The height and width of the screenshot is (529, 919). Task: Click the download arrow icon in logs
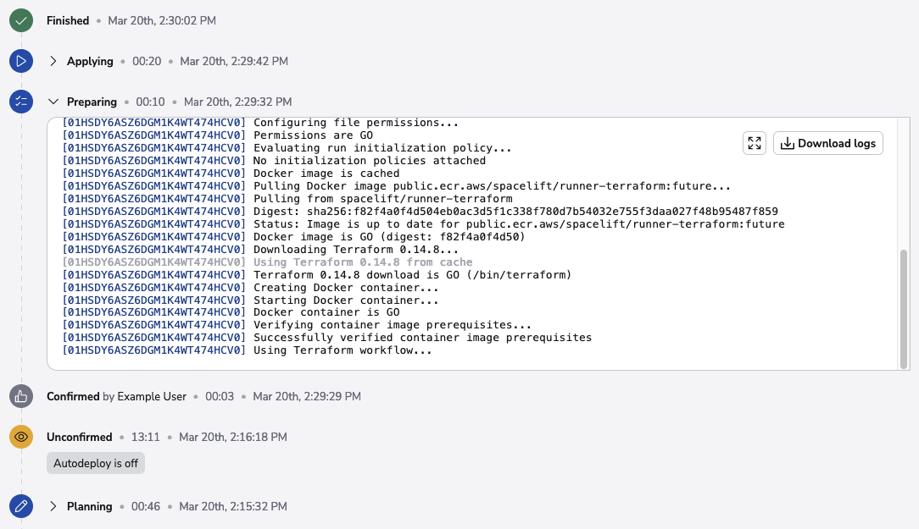coord(787,143)
